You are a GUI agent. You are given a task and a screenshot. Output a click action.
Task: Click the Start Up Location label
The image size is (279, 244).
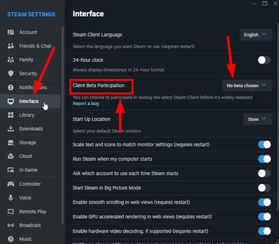point(92,119)
